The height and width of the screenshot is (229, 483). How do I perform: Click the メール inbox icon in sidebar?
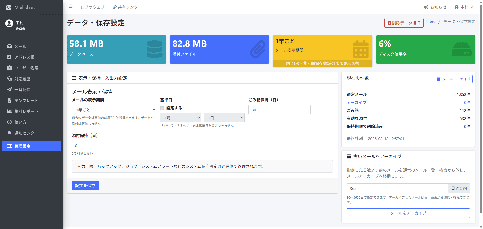[9, 46]
